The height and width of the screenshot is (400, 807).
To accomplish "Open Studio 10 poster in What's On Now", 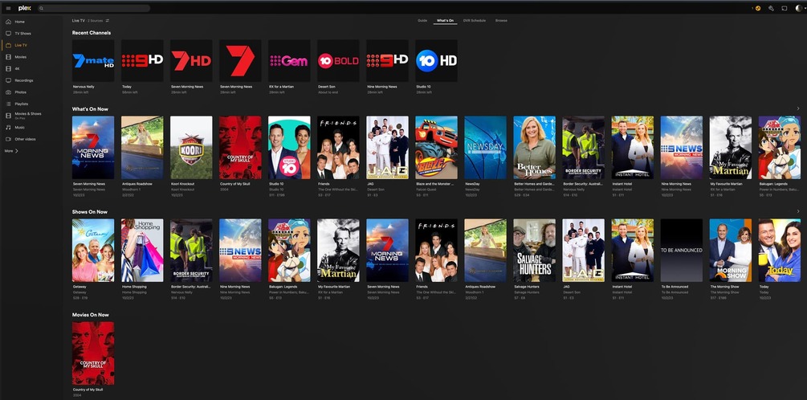I will (x=289, y=147).
